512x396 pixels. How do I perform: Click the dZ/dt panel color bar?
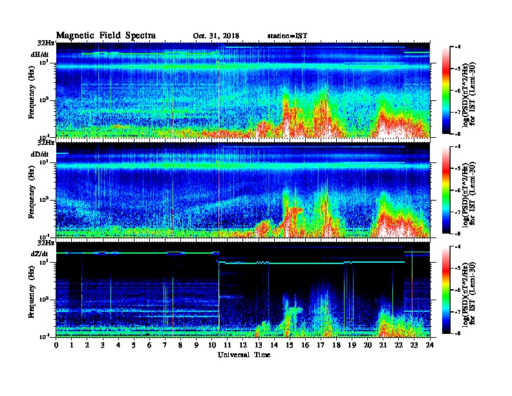click(445, 290)
